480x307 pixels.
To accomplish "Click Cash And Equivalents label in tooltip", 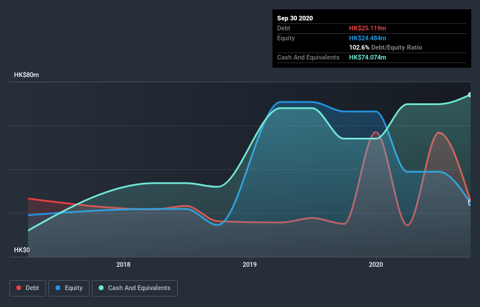I will coord(308,57).
